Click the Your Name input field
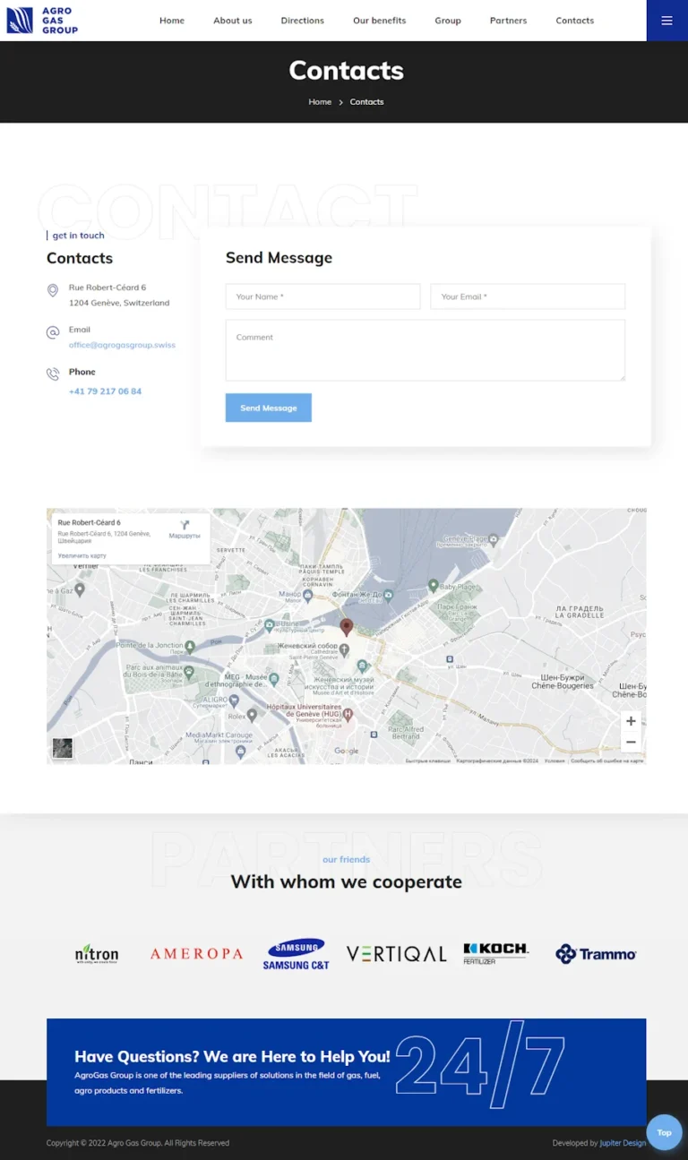This screenshot has width=688, height=1160. [322, 296]
